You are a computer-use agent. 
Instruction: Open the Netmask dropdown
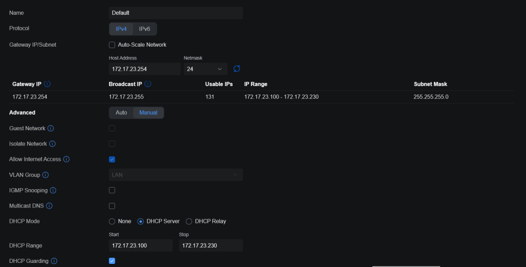205,69
